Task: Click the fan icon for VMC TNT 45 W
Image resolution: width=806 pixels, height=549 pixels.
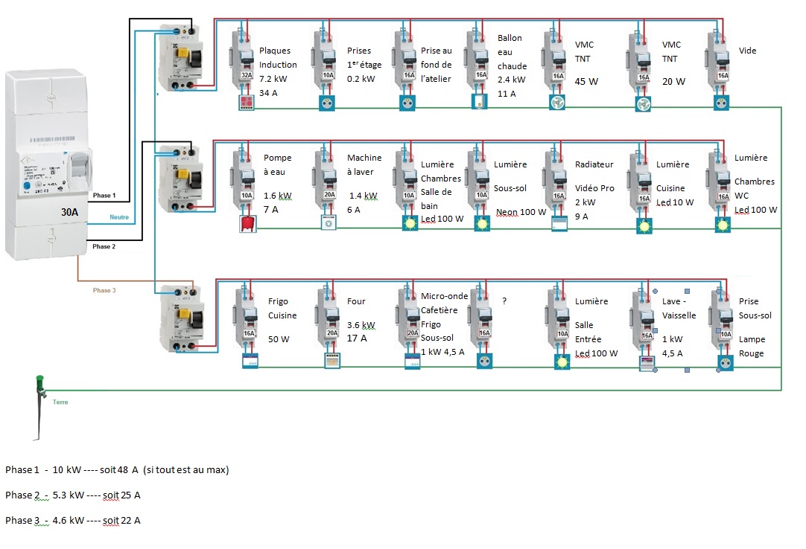Action: coord(557,103)
